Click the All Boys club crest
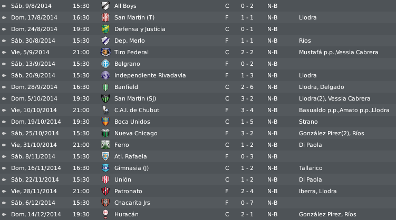The height and width of the screenshot is (220, 396). pyautogui.click(x=105, y=6)
